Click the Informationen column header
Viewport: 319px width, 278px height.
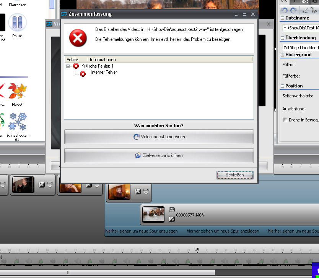tap(103, 60)
